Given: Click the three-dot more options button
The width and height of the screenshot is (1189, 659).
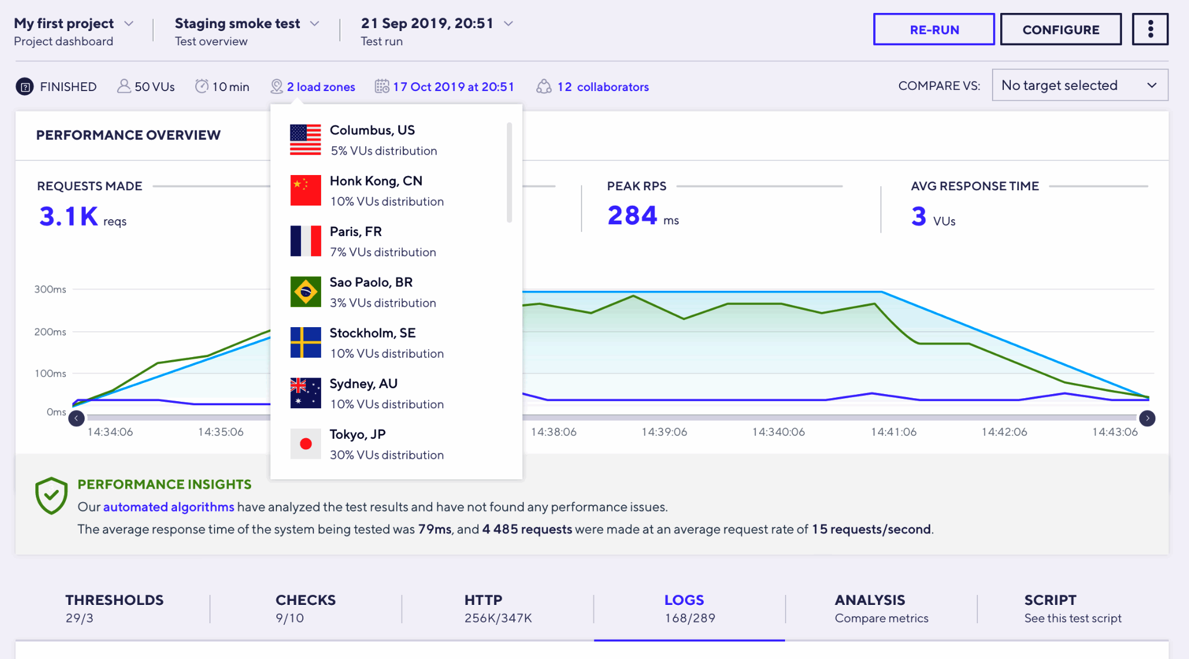Looking at the screenshot, I should coord(1150,29).
